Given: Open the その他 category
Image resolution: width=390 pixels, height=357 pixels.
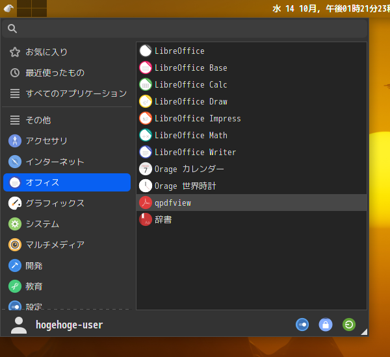Looking at the screenshot, I should (67, 120).
